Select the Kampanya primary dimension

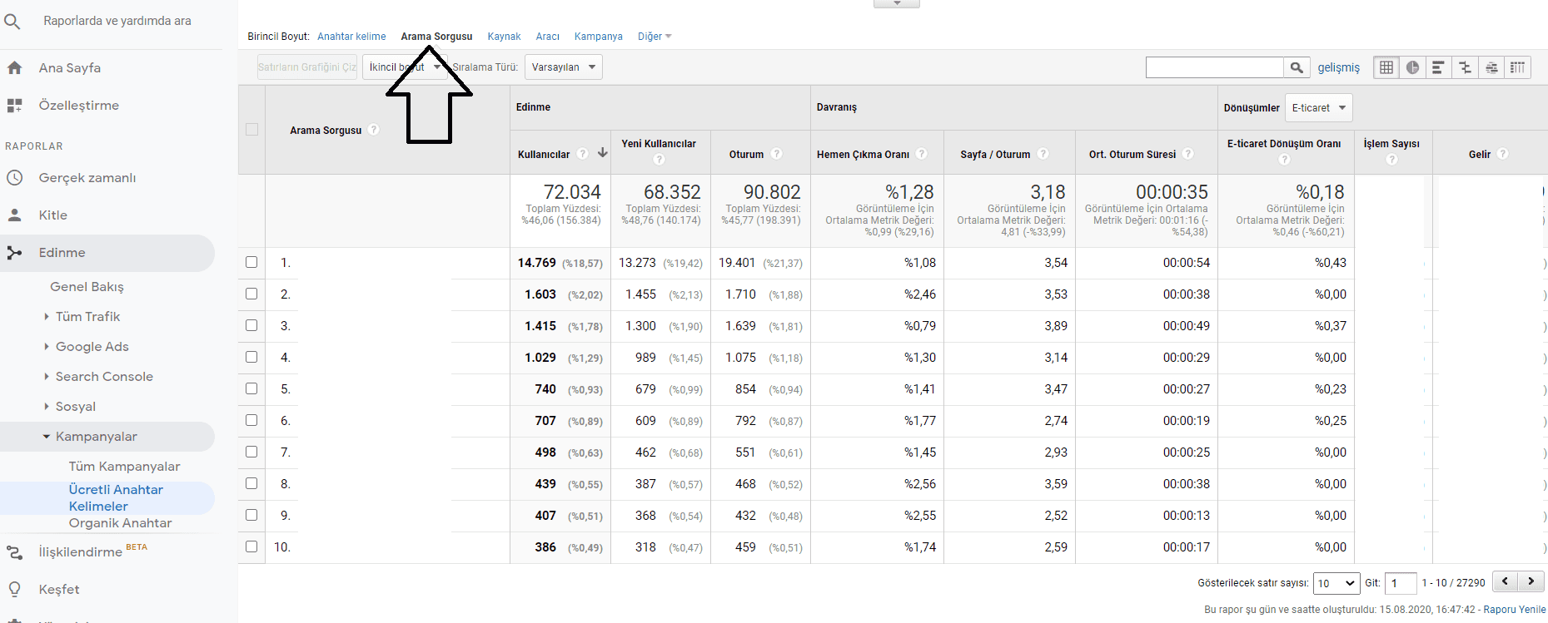tap(598, 37)
